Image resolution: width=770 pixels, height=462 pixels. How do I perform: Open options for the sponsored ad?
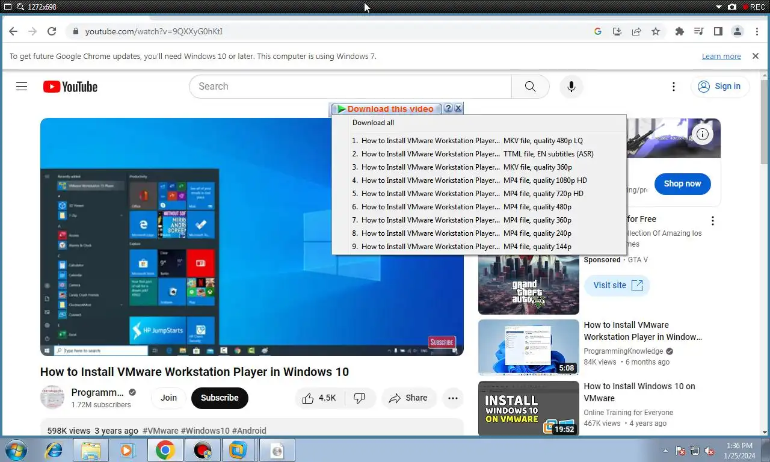pos(713,221)
